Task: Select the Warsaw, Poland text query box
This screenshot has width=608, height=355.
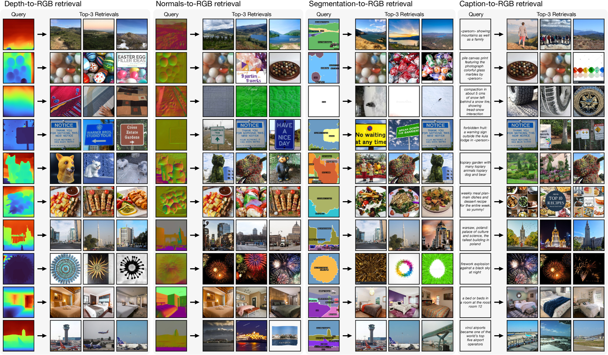Action: click(x=475, y=235)
